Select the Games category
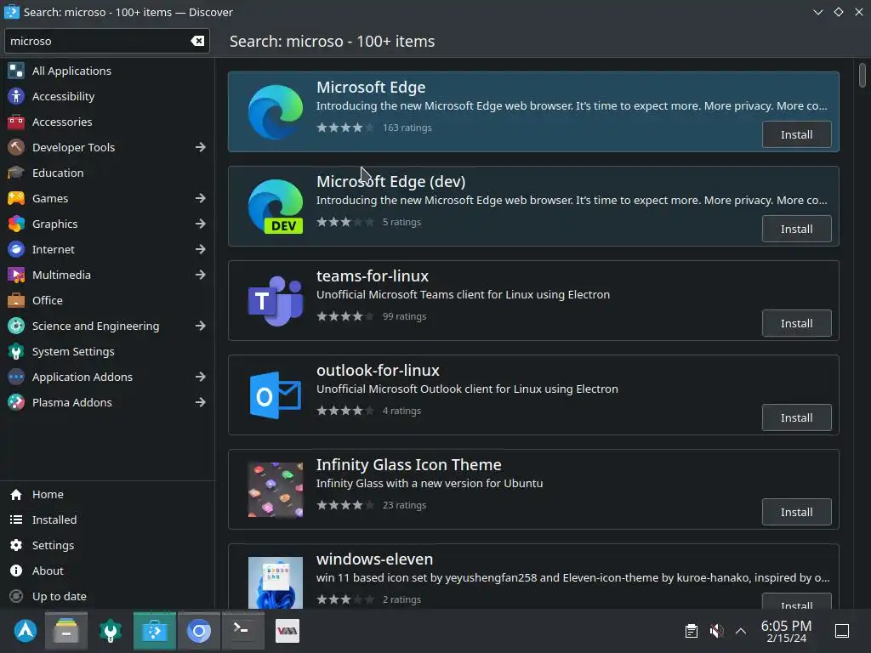This screenshot has height=653, width=871. click(106, 198)
